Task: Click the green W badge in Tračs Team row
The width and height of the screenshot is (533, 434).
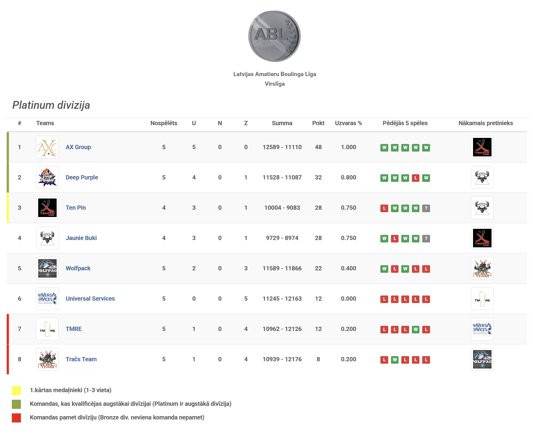Action: 395,360
